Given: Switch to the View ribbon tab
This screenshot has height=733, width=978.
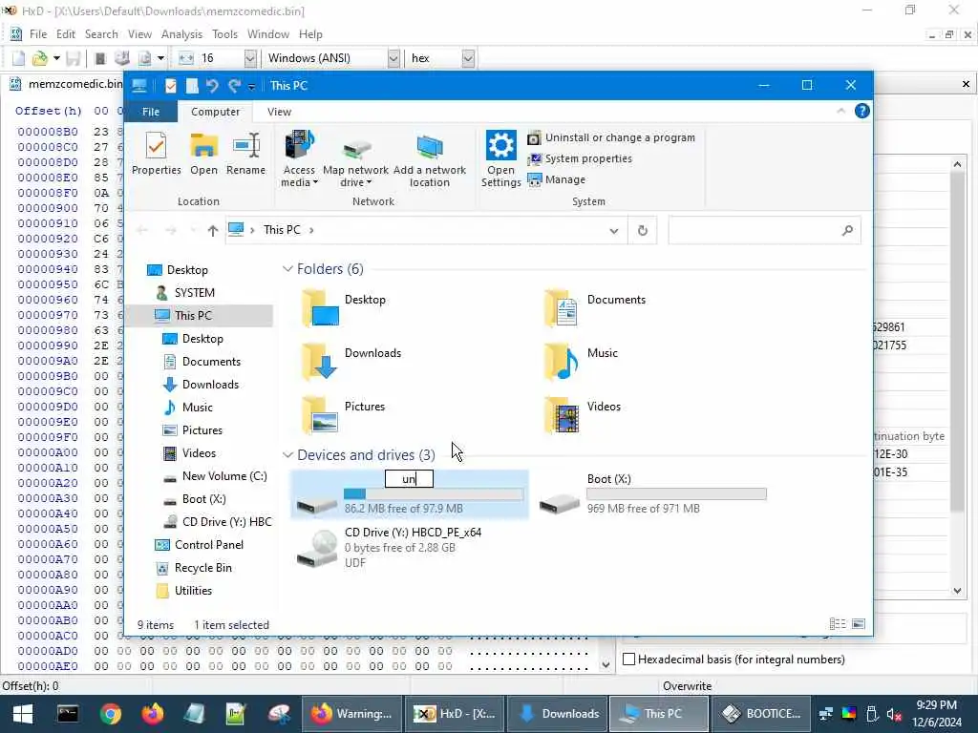Looking at the screenshot, I should (x=279, y=112).
